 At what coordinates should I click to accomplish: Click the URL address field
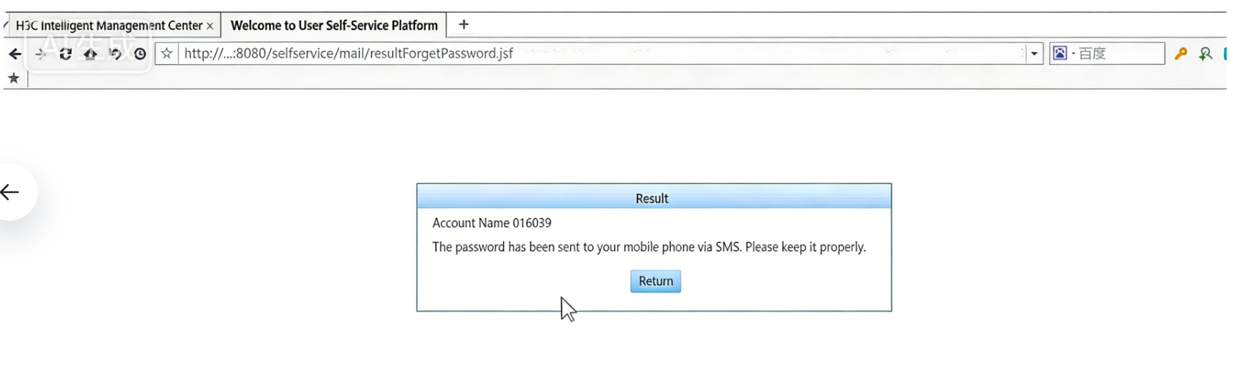click(x=600, y=54)
